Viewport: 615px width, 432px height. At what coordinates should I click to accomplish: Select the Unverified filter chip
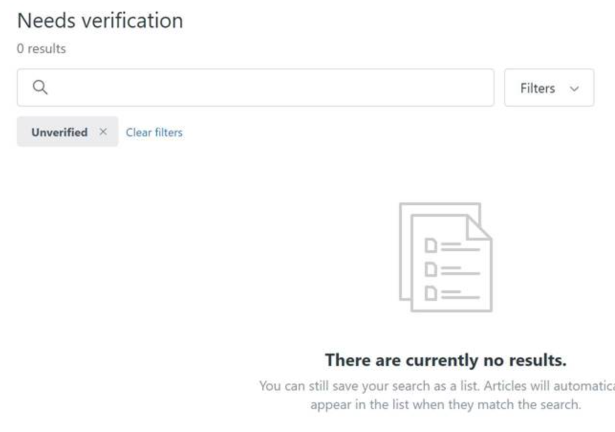[x=59, y=132]
